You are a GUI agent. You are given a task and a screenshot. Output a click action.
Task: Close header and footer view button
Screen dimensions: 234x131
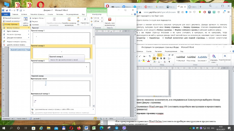click(x=110, y=21)
